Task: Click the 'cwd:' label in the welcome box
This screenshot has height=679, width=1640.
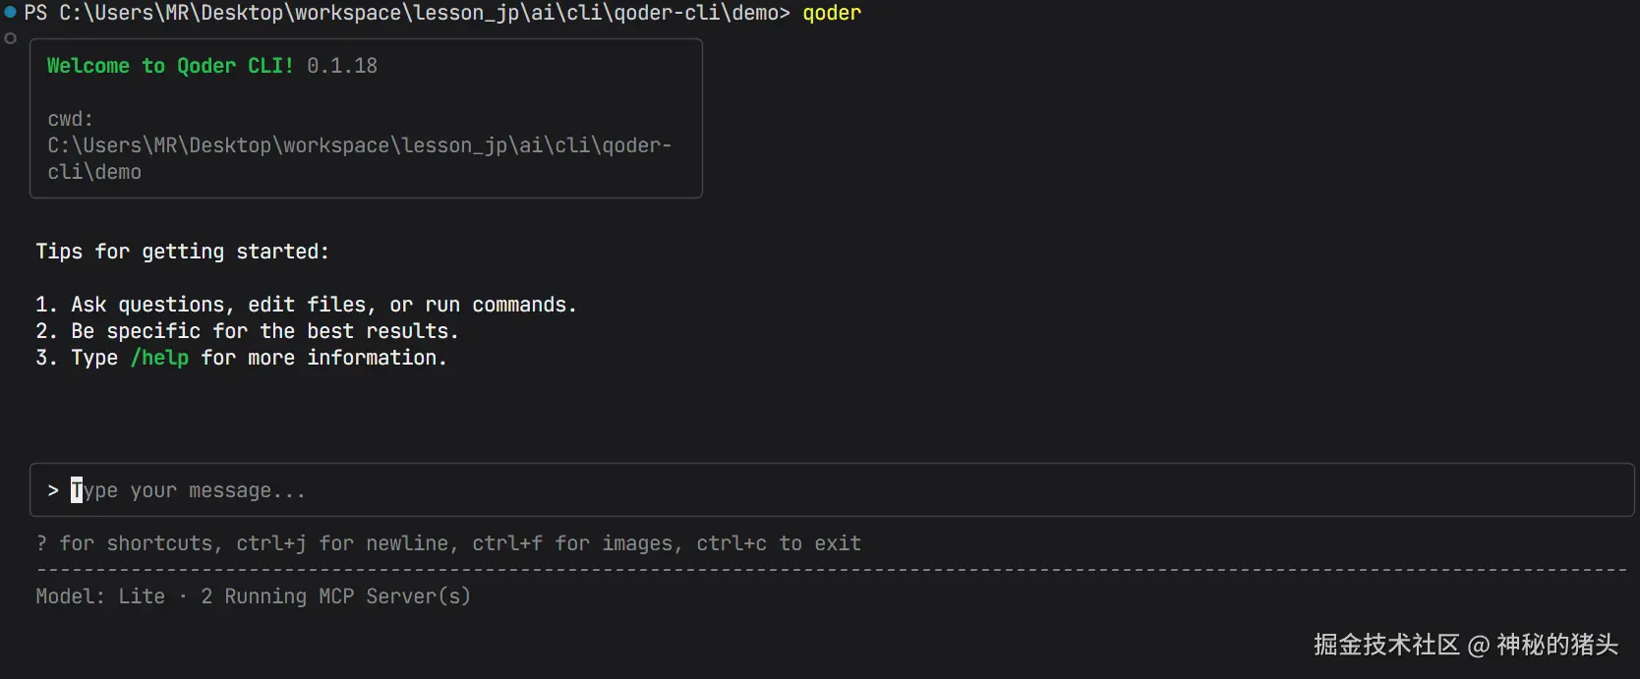Action: (71, 119)
